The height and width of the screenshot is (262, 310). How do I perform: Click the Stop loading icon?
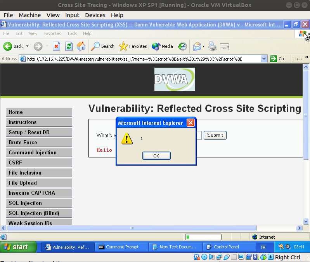(x=56, y=46)
